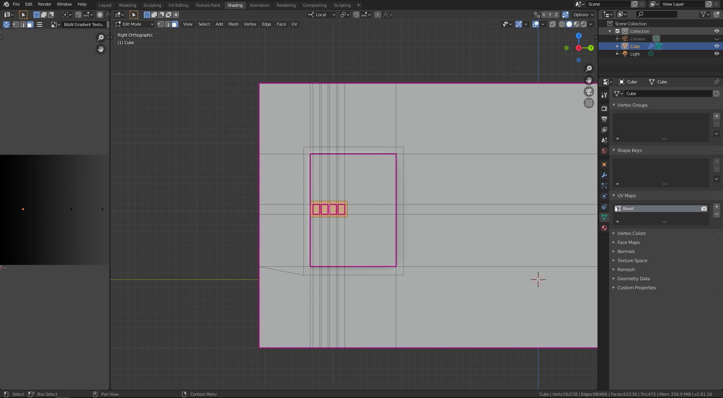
Task: Open the shading options dropdown arrow
Action: (x=591, y=24)
